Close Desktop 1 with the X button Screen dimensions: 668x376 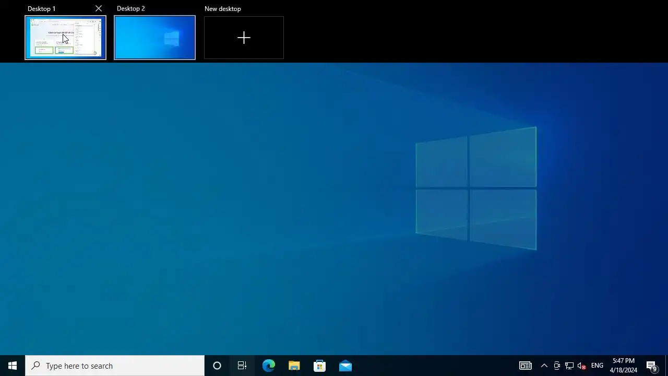pyautogui.click(x=99, y=8)
